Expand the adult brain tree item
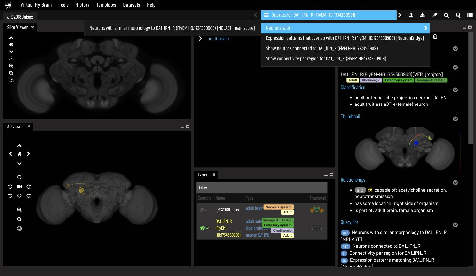Viewport: 476px width, 276px height. 200,39
